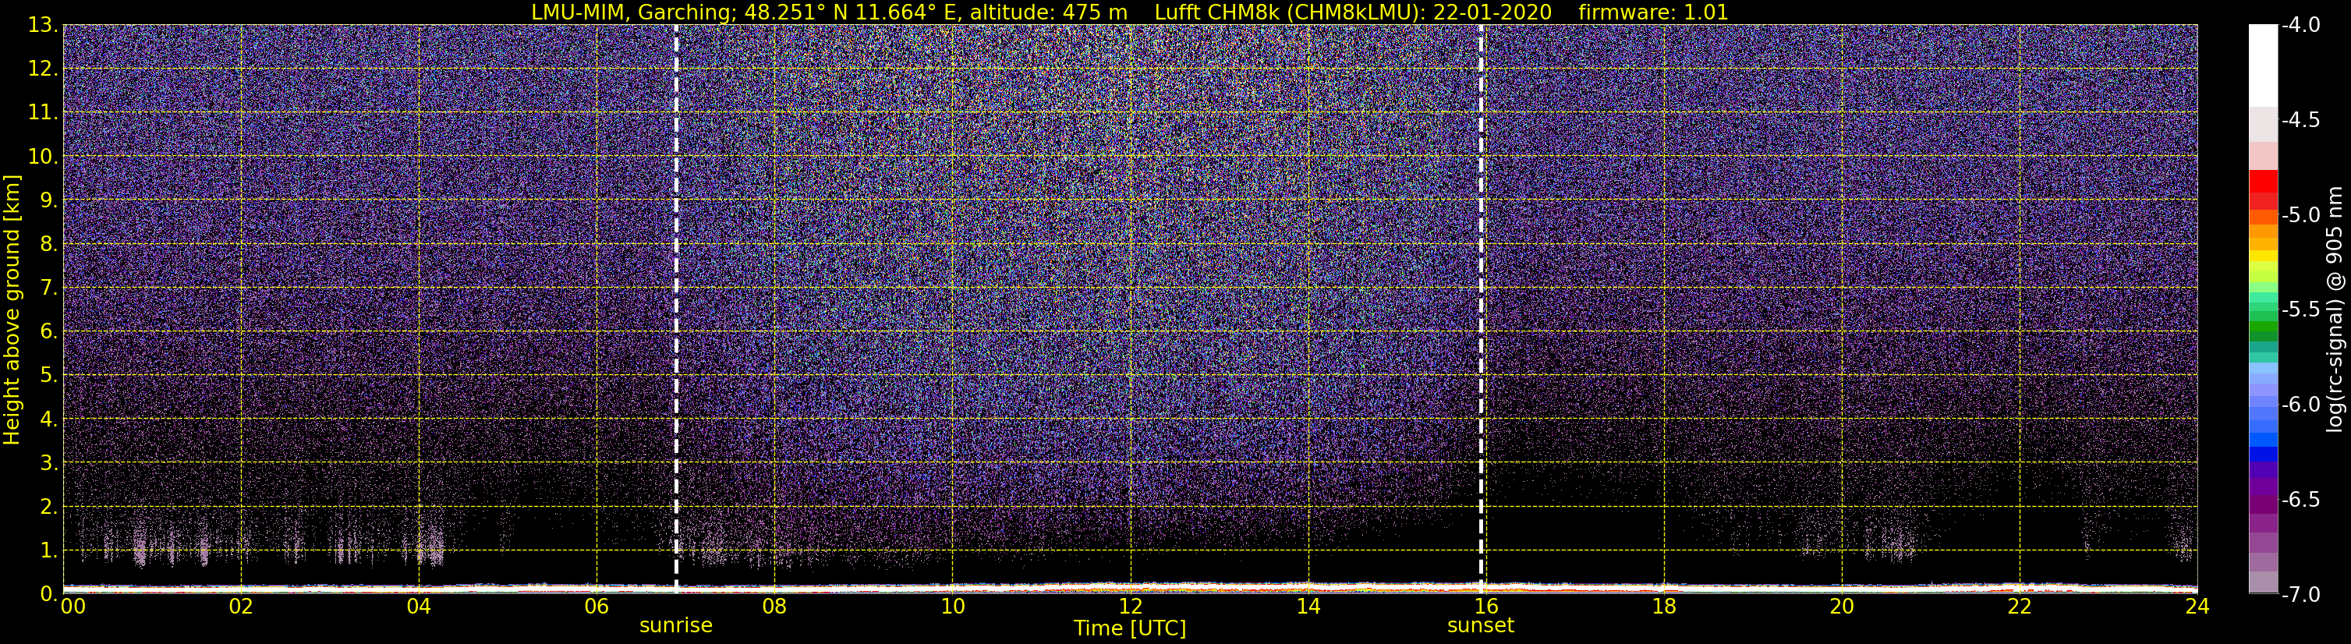Click the '08' time axis tick label
The image size is (2351, 644).
click(x=775, y=607)
